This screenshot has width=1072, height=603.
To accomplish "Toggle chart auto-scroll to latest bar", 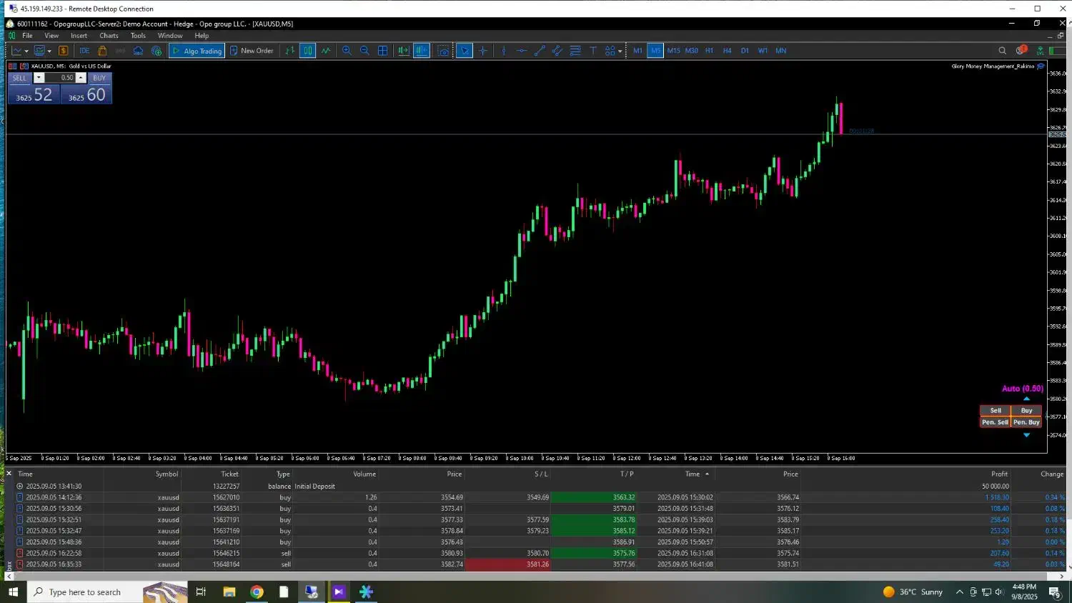I will point(404,51).
